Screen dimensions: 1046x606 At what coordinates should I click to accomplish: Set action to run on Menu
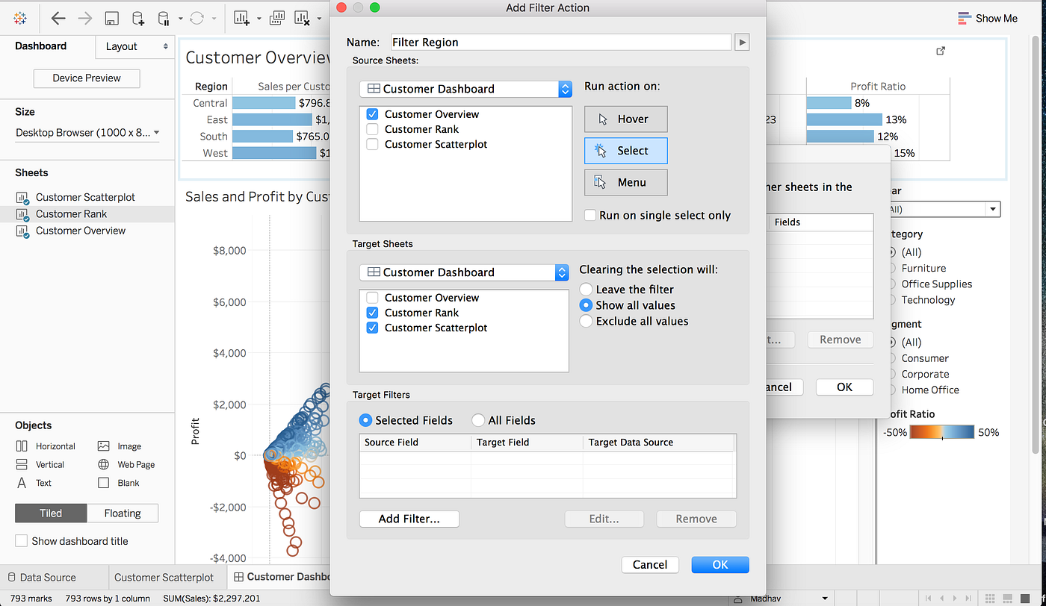[x=626, y=182]
